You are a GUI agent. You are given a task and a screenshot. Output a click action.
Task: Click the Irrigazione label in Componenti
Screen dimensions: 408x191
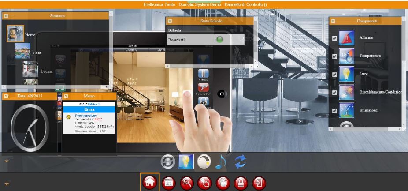point(368,110)
